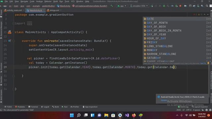
Task: Open the TODO tool window
Action: point(8,107)
